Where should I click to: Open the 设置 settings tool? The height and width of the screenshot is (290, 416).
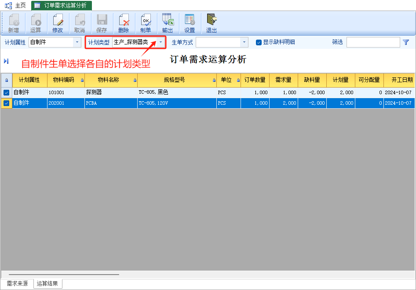(190, 23)
